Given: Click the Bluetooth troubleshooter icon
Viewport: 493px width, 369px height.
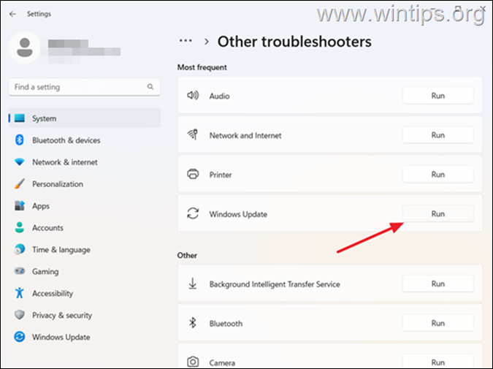Looking at the screenshot, I should click(x=193, y=323).
